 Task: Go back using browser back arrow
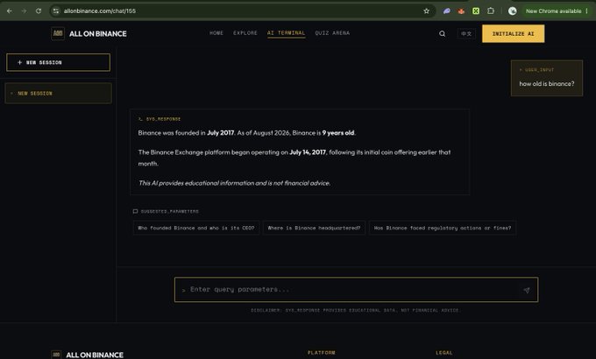click(x=10, y=11)
